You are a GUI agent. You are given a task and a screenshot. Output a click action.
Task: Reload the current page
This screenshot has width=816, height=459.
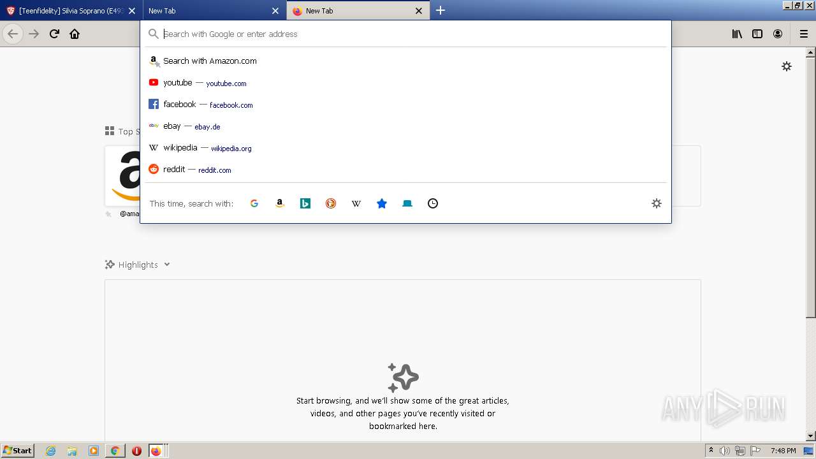pyautogui.click(x=54, y=34)
